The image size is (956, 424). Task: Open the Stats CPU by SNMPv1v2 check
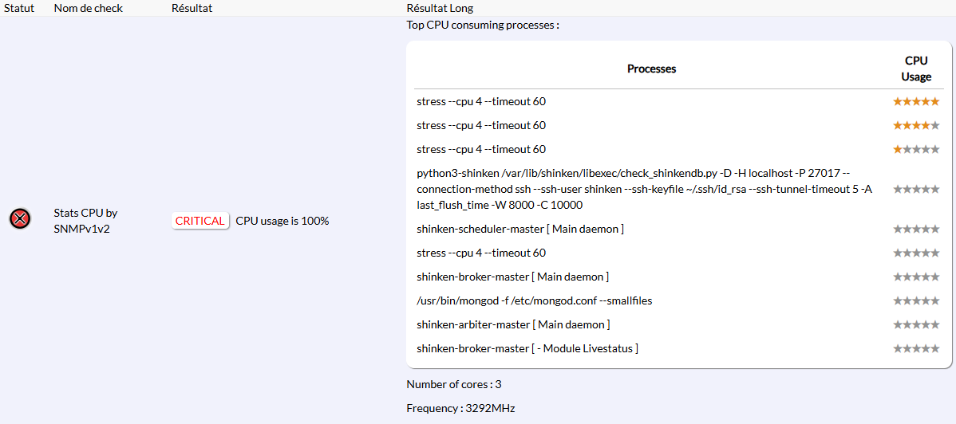(x=85, y=221)
